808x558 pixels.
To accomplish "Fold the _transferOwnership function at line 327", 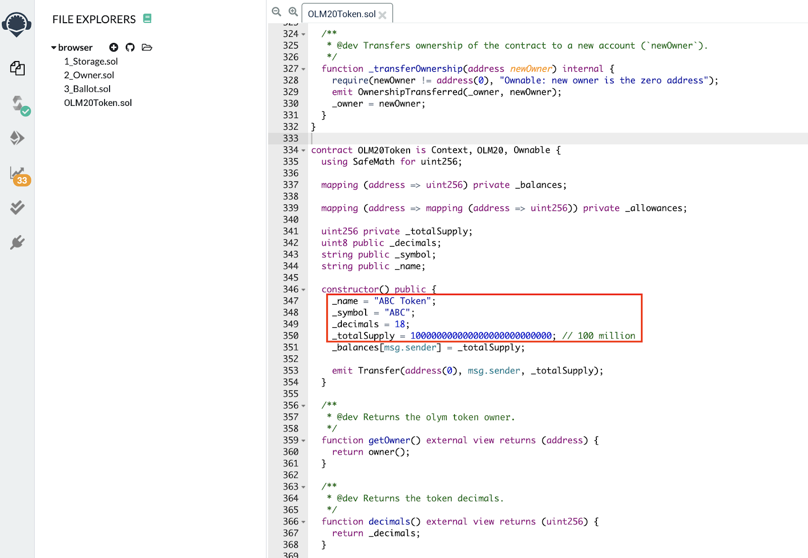I will point(304,69).
